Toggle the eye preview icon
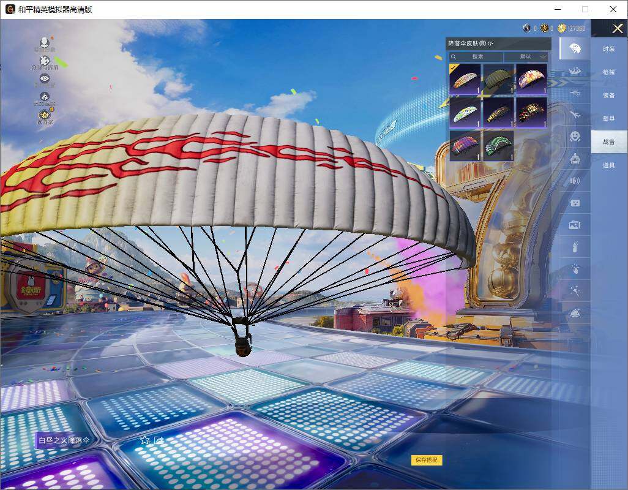Screen dimensions: 628x490 [45, 78]
